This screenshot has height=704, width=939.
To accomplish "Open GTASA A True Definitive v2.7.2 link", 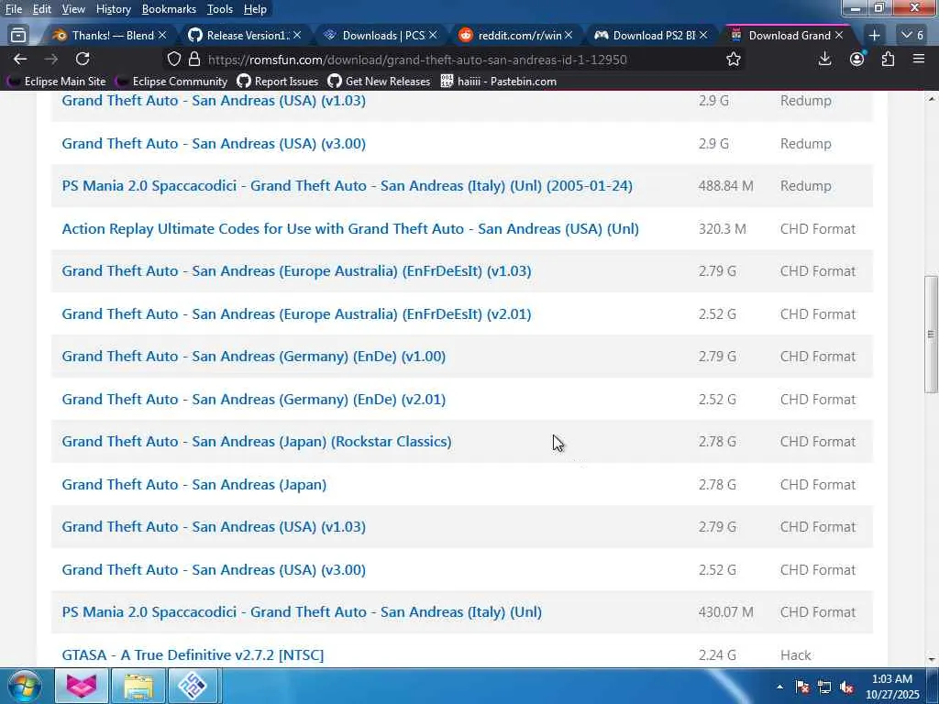I will pos(193,654).
